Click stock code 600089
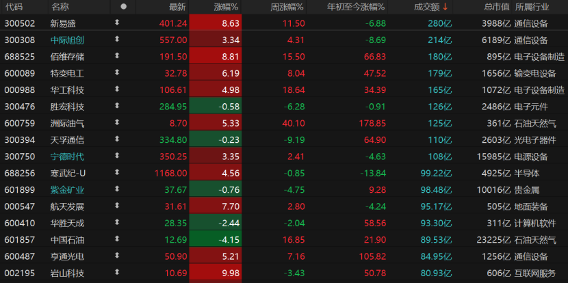568x283 pixels. (x=20, y=73)
